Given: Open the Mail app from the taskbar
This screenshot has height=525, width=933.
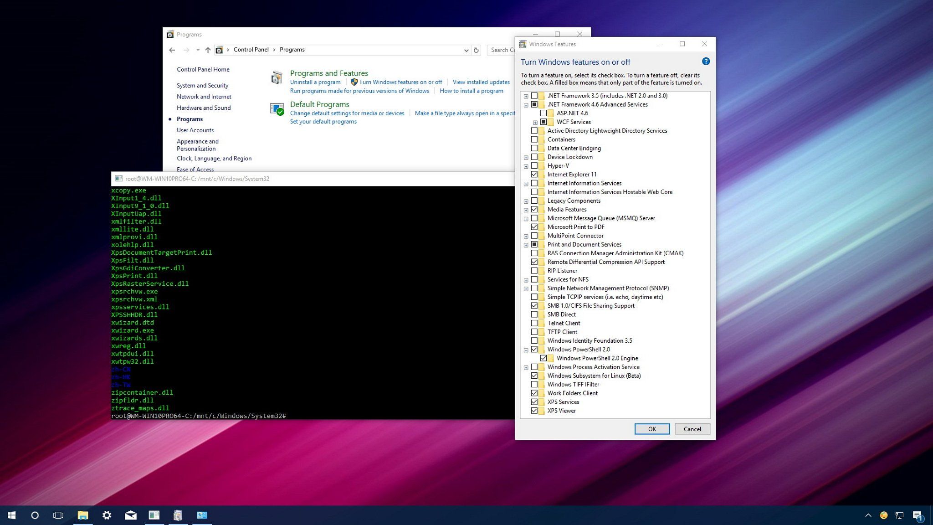Looking at the screenshot, I should 131,515.
